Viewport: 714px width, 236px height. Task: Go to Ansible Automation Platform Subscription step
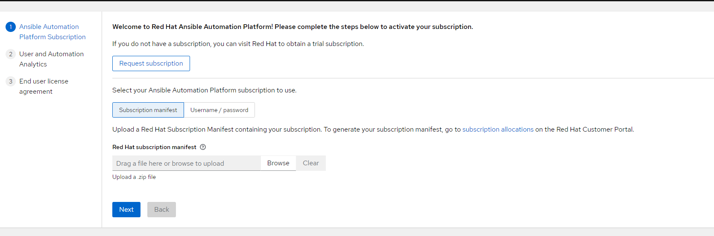tap(53, 32)
